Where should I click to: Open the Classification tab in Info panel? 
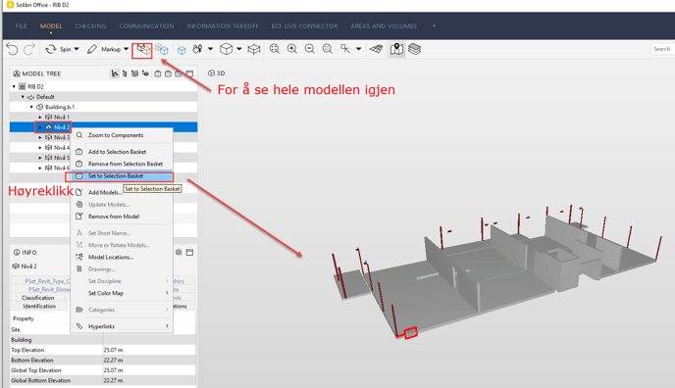(38, 298)
